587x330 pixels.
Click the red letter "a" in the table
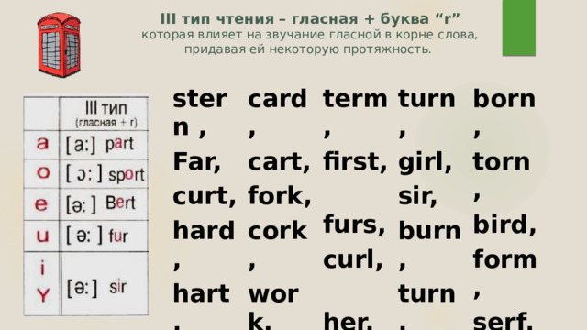pyautogui.click(x=42, y=143)
